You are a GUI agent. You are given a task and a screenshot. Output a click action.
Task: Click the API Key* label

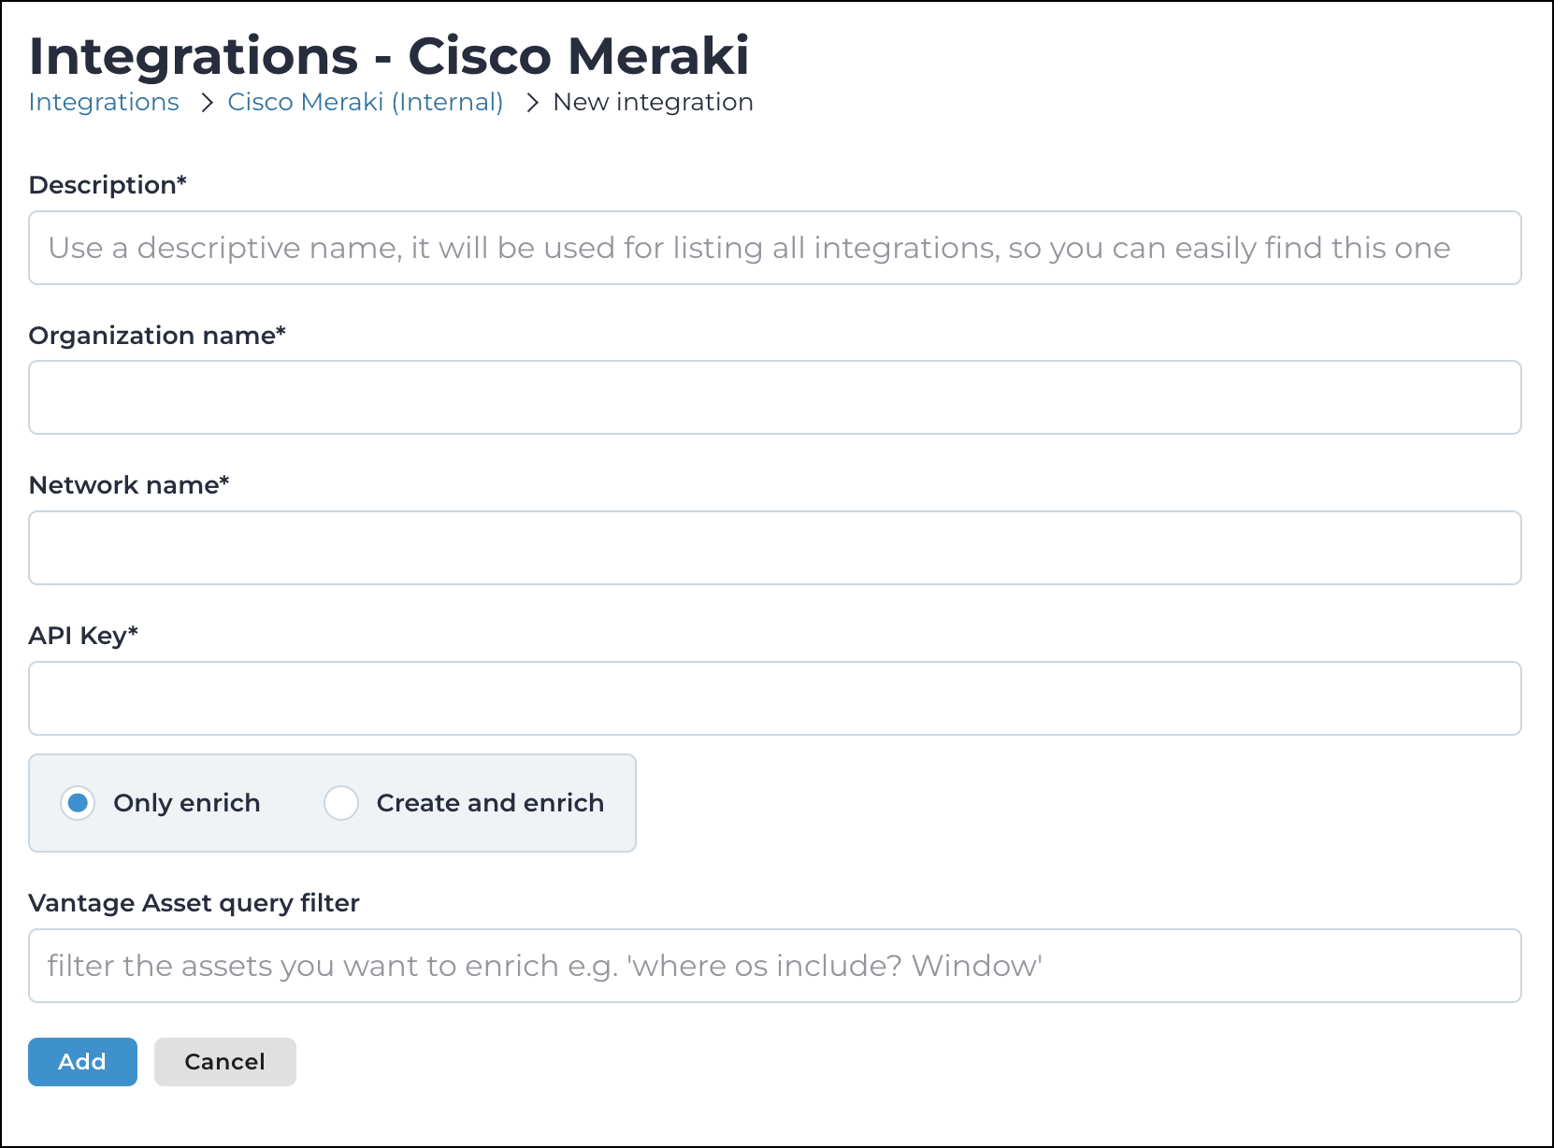[83, 636]
